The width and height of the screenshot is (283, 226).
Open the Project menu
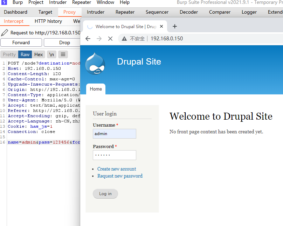pyautogui.click(x=36, y=2)
